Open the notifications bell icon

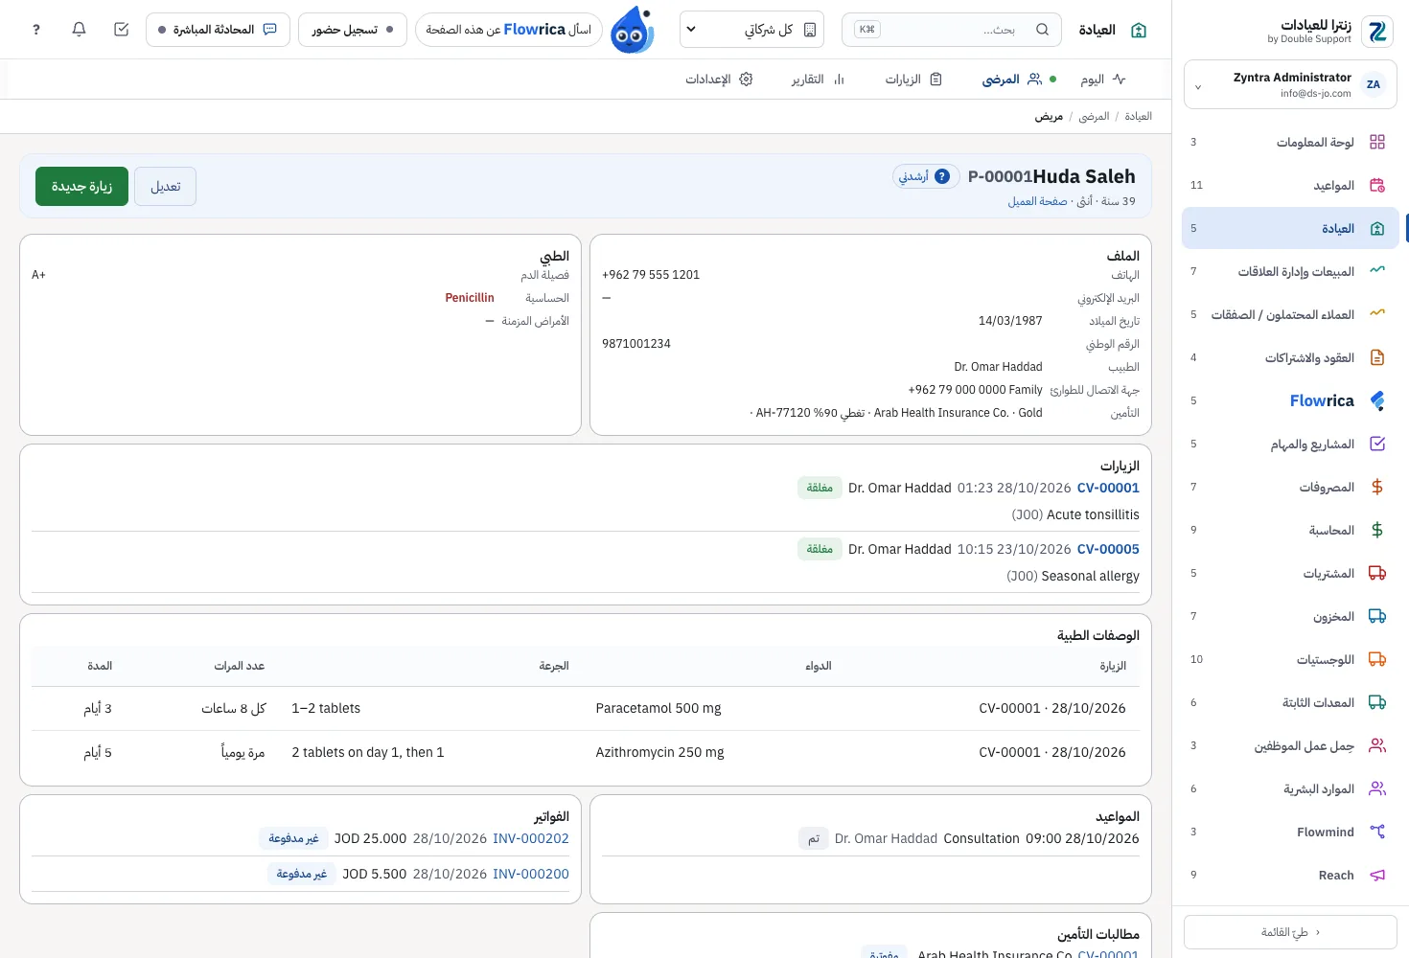(x=79, y=30)
